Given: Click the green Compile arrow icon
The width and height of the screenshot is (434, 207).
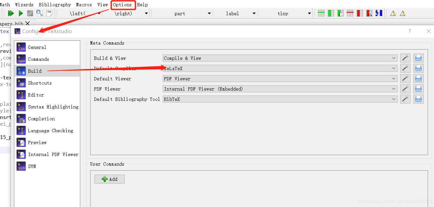Looking at the screenshot, I should pyautogui.click(x=21, y=13).
